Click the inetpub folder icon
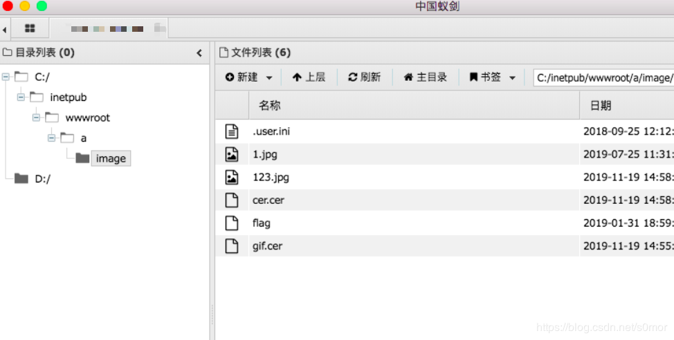 pyautogui.click(x=37, y=97)
